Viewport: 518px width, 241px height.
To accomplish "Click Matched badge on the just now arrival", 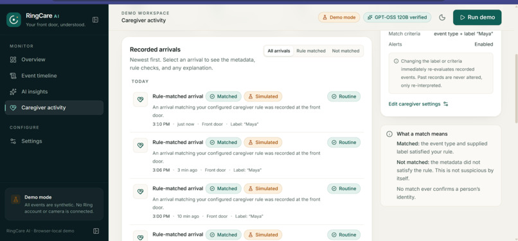I will [223, 96].
